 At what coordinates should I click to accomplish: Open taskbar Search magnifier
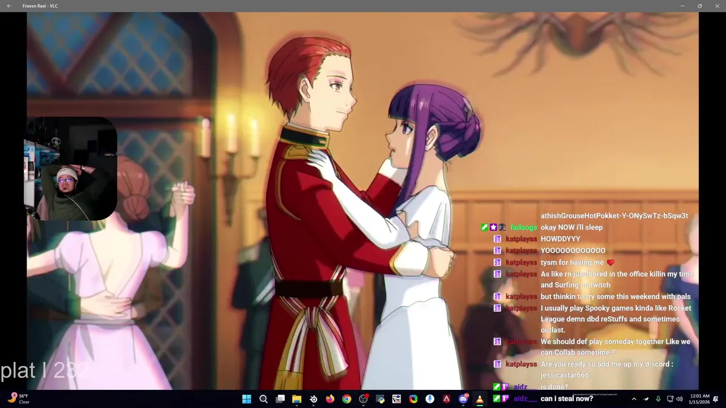point(263,399)
